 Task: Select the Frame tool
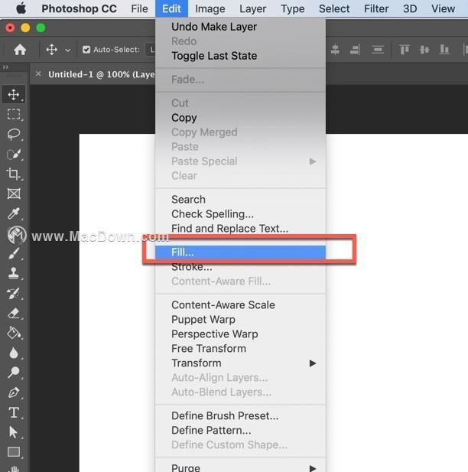pyautogui.click(x=14, y=194)
